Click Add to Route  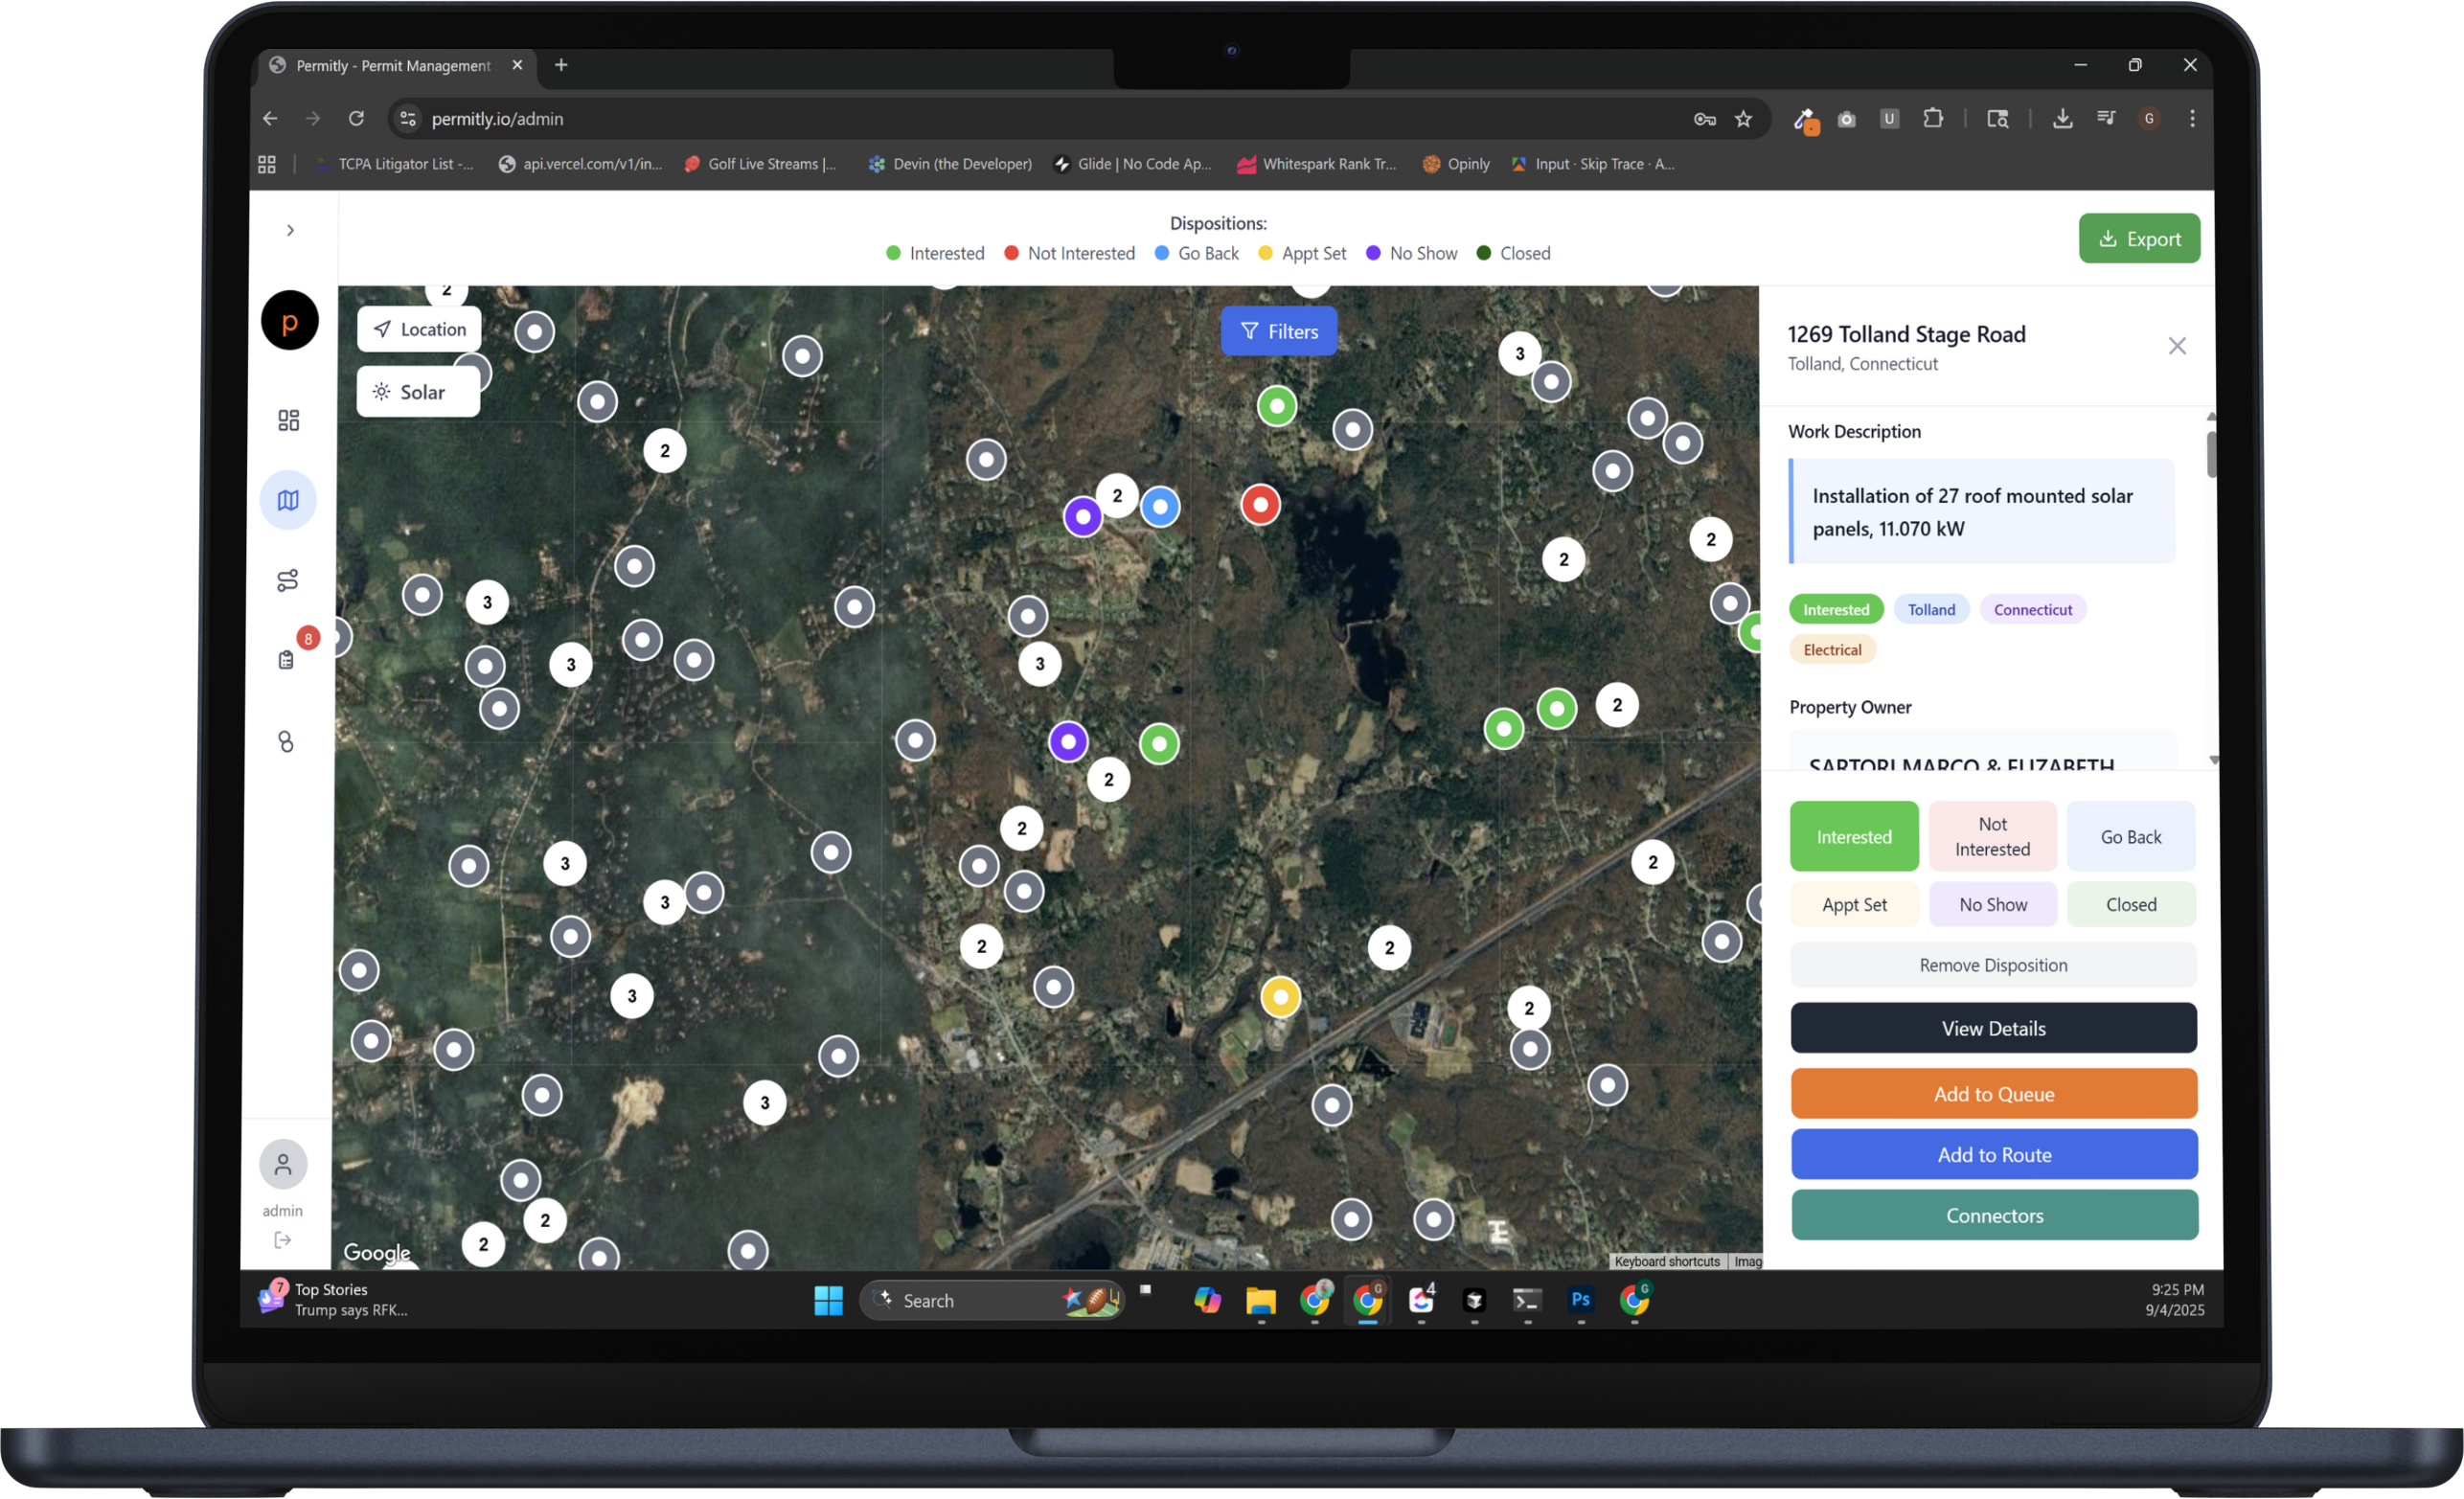[1994, 1154]
